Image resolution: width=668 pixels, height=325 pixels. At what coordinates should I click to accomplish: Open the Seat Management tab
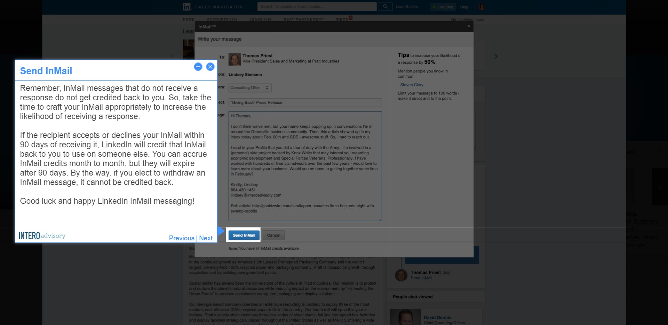point(303,19)
